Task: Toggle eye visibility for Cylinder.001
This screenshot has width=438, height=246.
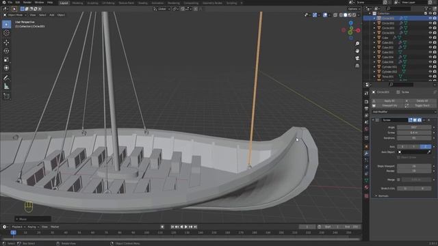Action: tap(430, 67)
